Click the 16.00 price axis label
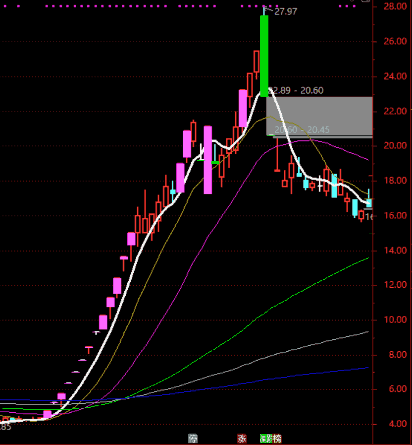 coord(395,215)
